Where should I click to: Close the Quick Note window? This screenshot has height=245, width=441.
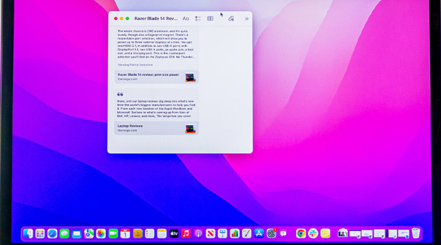pyautogui.click(x=116, y=19)
